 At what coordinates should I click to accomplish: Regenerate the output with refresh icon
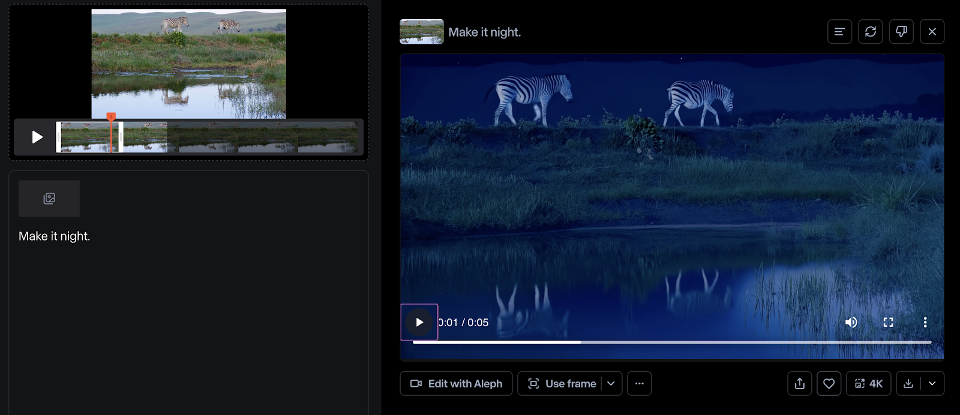point(871,32)
